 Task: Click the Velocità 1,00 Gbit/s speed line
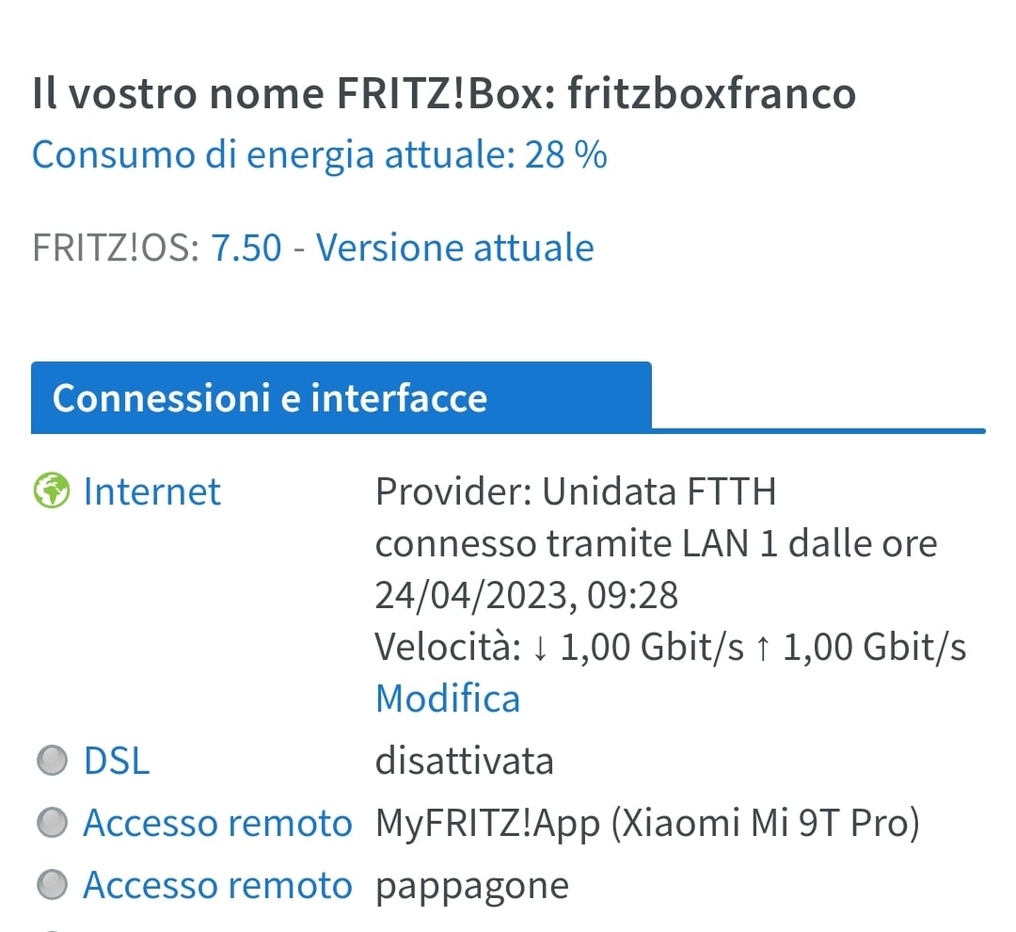(x=671, y=647)
